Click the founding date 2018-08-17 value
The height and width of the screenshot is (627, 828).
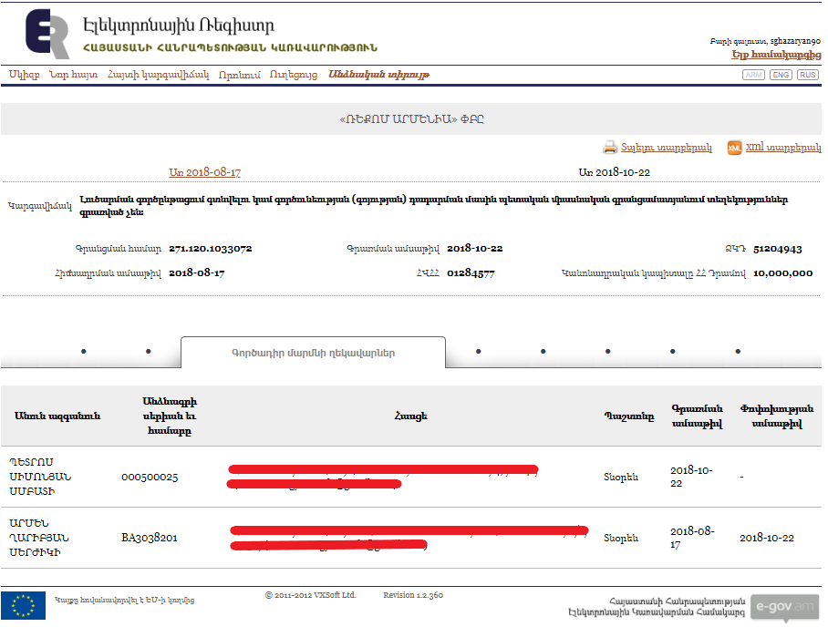pyautogui.click(x=196, y=273)
